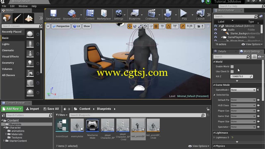Click Add New in Content Browser
265x149 pixels.
[12, 109]
